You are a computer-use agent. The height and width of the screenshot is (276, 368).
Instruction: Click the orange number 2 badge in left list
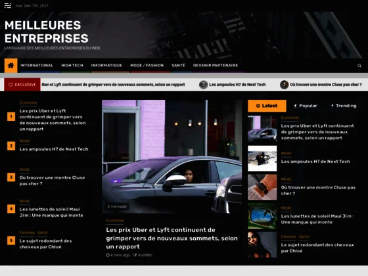point(11,146)
